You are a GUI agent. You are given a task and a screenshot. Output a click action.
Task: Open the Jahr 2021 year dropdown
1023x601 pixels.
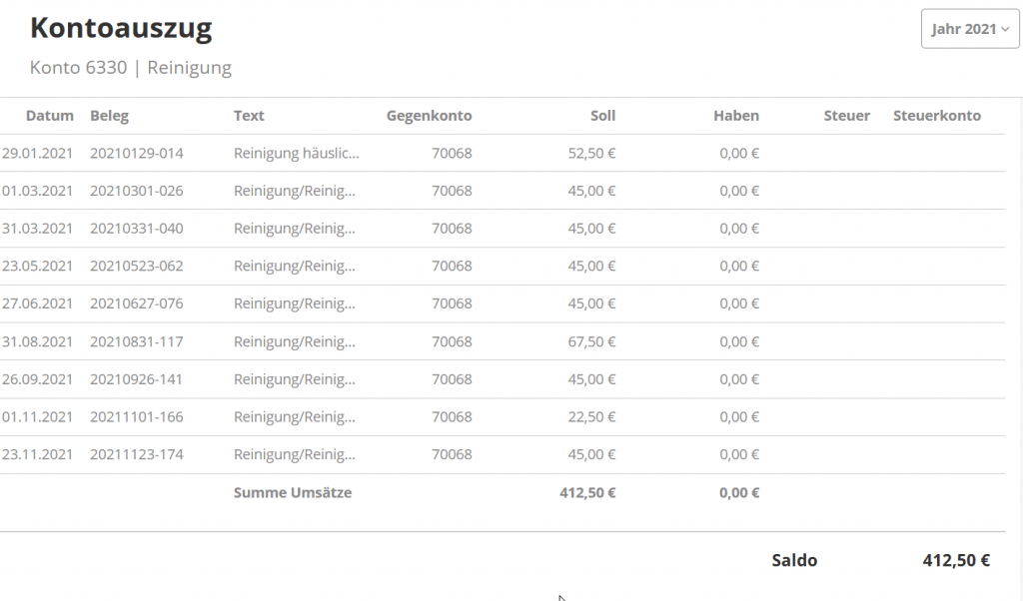pyautogui.click(x=970, y=29)
